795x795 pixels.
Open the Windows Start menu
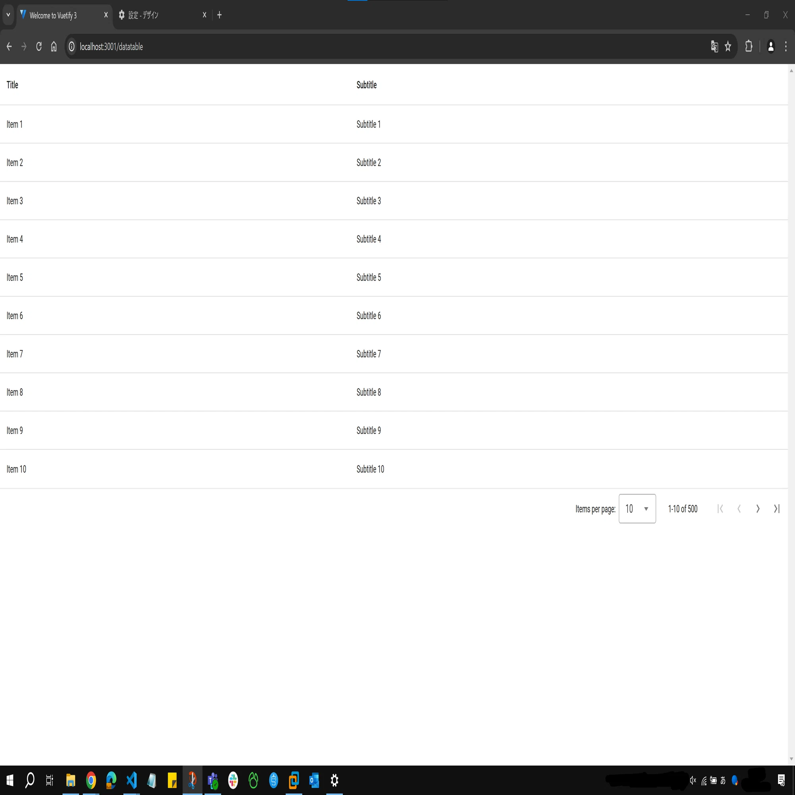click(x=10, y=780)
